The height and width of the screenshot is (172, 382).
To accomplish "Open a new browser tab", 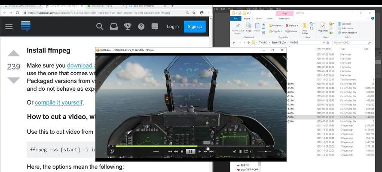I will tap(172, 6).
